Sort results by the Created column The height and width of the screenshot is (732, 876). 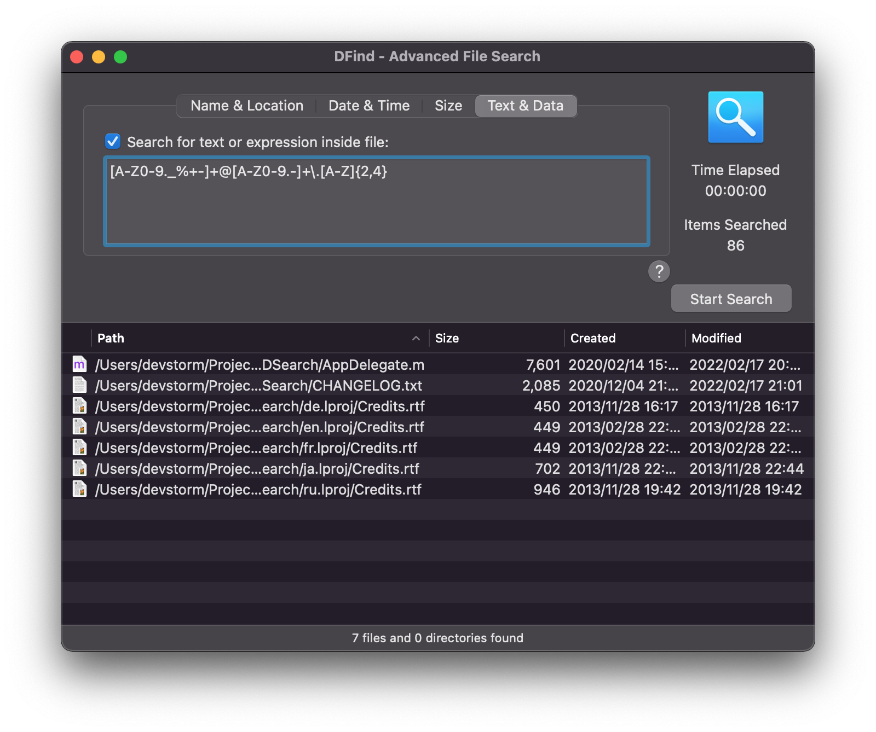tap(593, 338)
